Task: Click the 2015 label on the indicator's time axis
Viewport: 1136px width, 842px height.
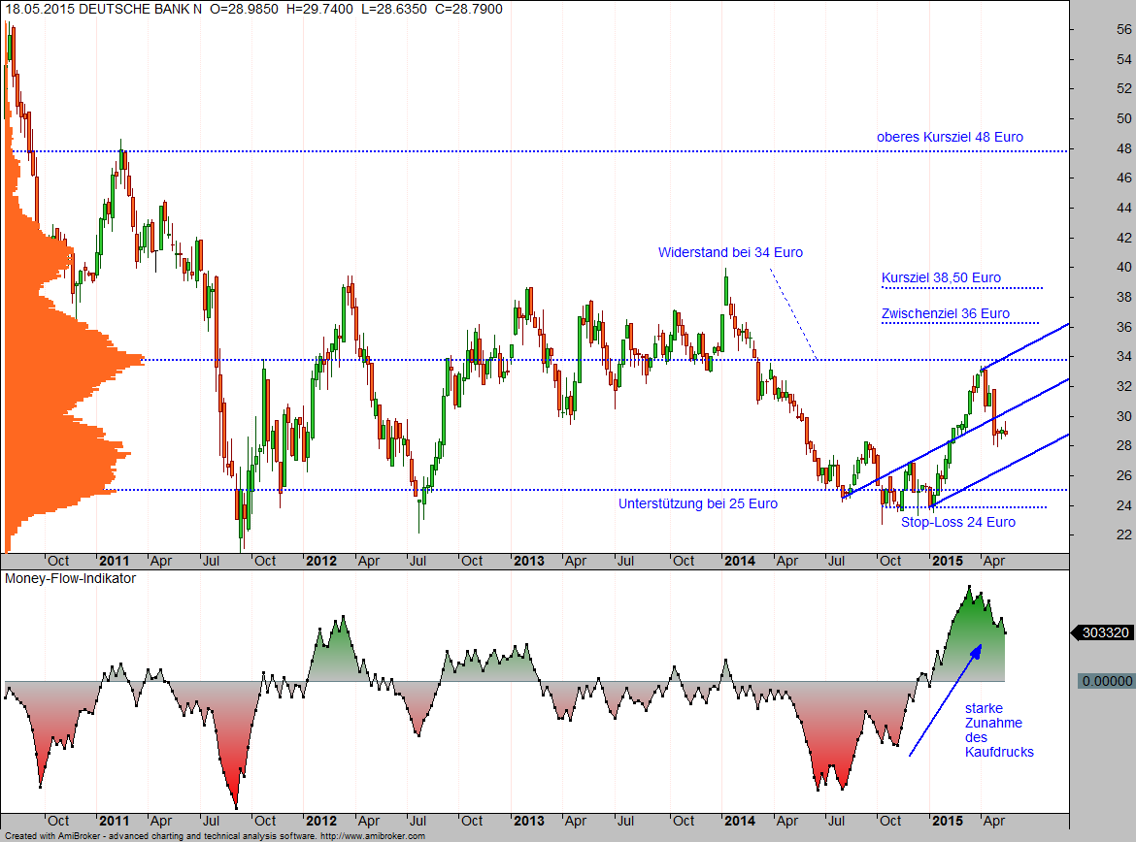Action: tap(947, 821)
